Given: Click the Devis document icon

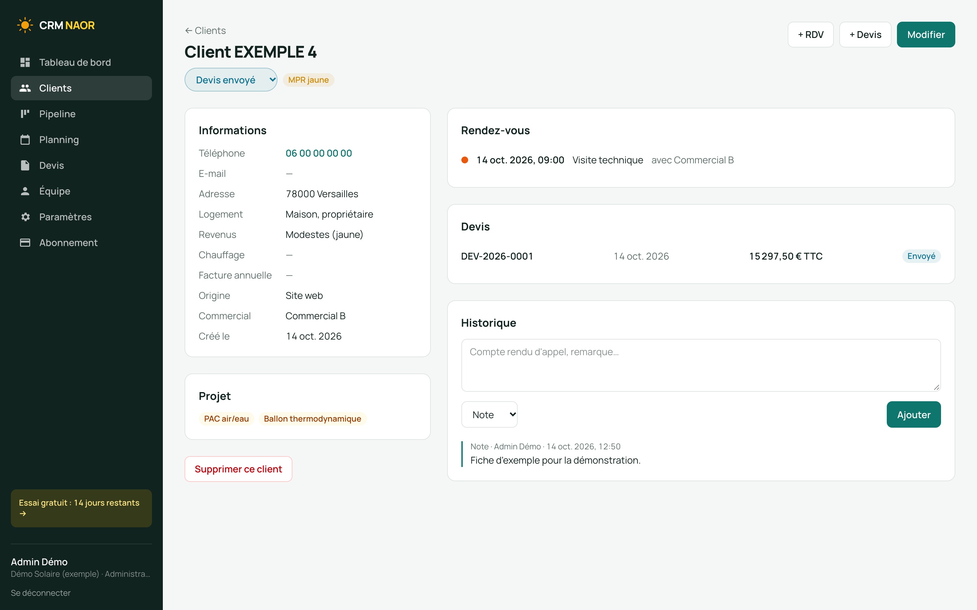Looking at the screenshot, I should 25,165.
